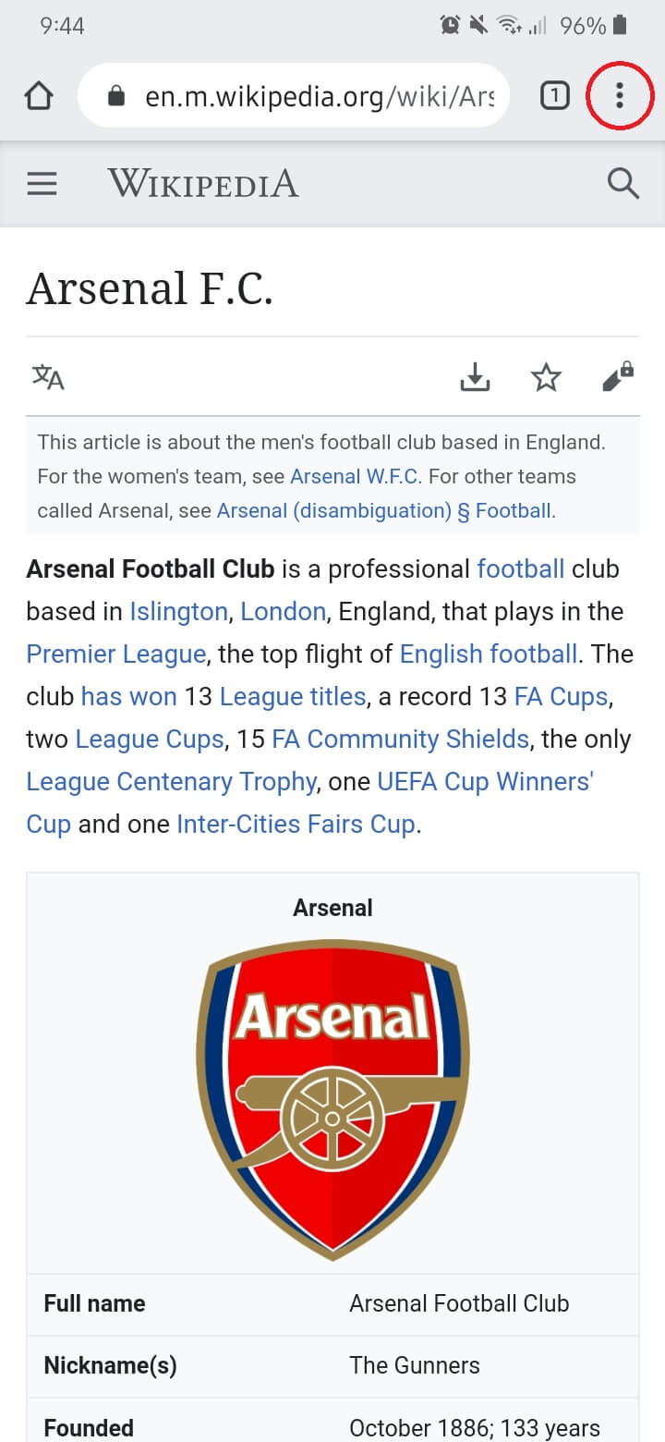Open the Arsenal W.F.C. link

pyautogui.click(x=356, y=477)
